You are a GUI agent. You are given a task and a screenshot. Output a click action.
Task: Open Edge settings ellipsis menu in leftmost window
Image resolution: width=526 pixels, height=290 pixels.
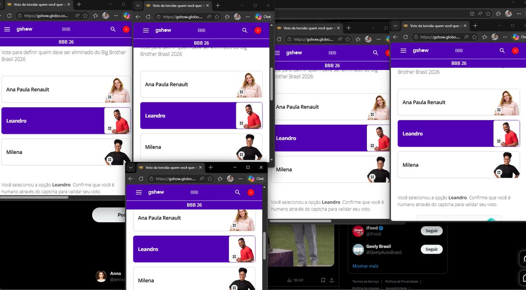tap(116, 15)
